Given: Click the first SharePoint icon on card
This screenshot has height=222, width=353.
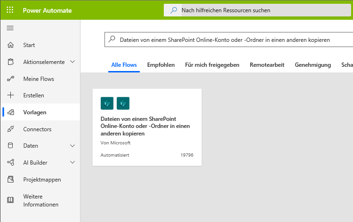Looking at the screenshot, I should point(107,103).
